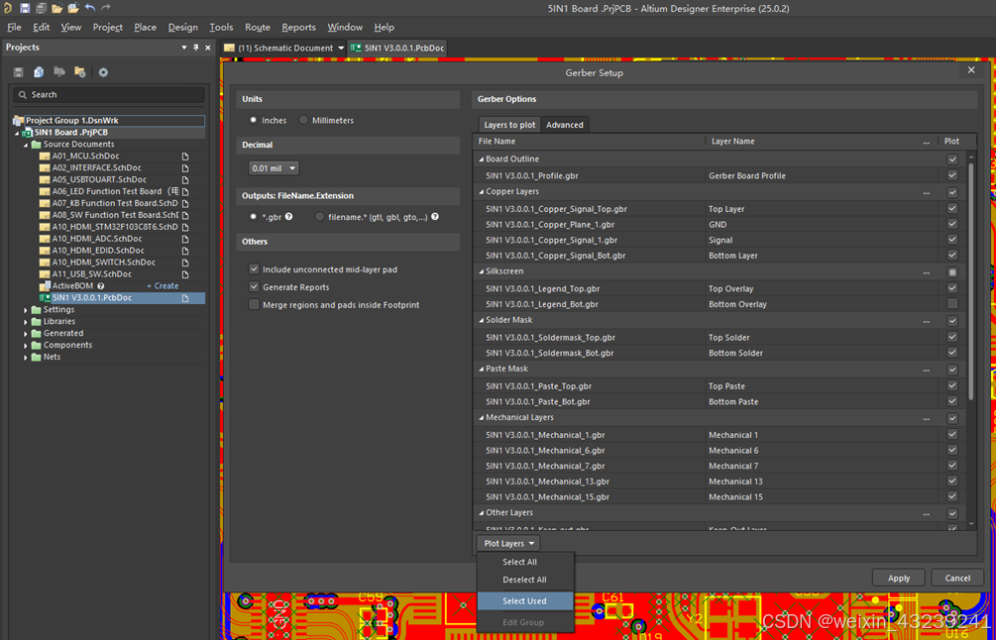Click the ellipsis button in the table header
996x640 pixels.
pyautogui.click(x=926, y=142)
